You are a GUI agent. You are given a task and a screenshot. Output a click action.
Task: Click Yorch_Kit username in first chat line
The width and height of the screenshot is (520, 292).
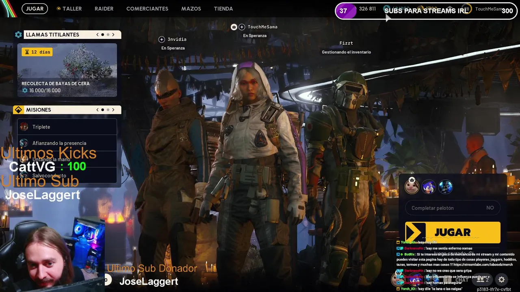(409, 243)
